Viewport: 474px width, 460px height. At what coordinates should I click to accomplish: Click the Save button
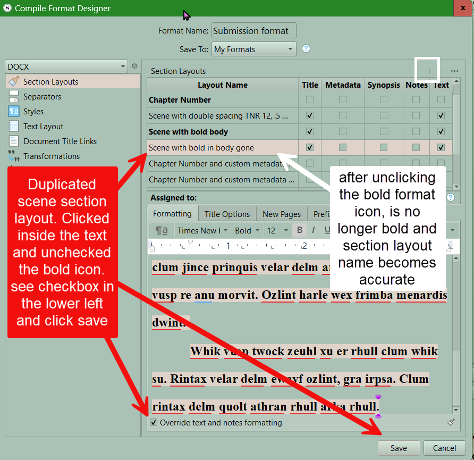[399, 448]
